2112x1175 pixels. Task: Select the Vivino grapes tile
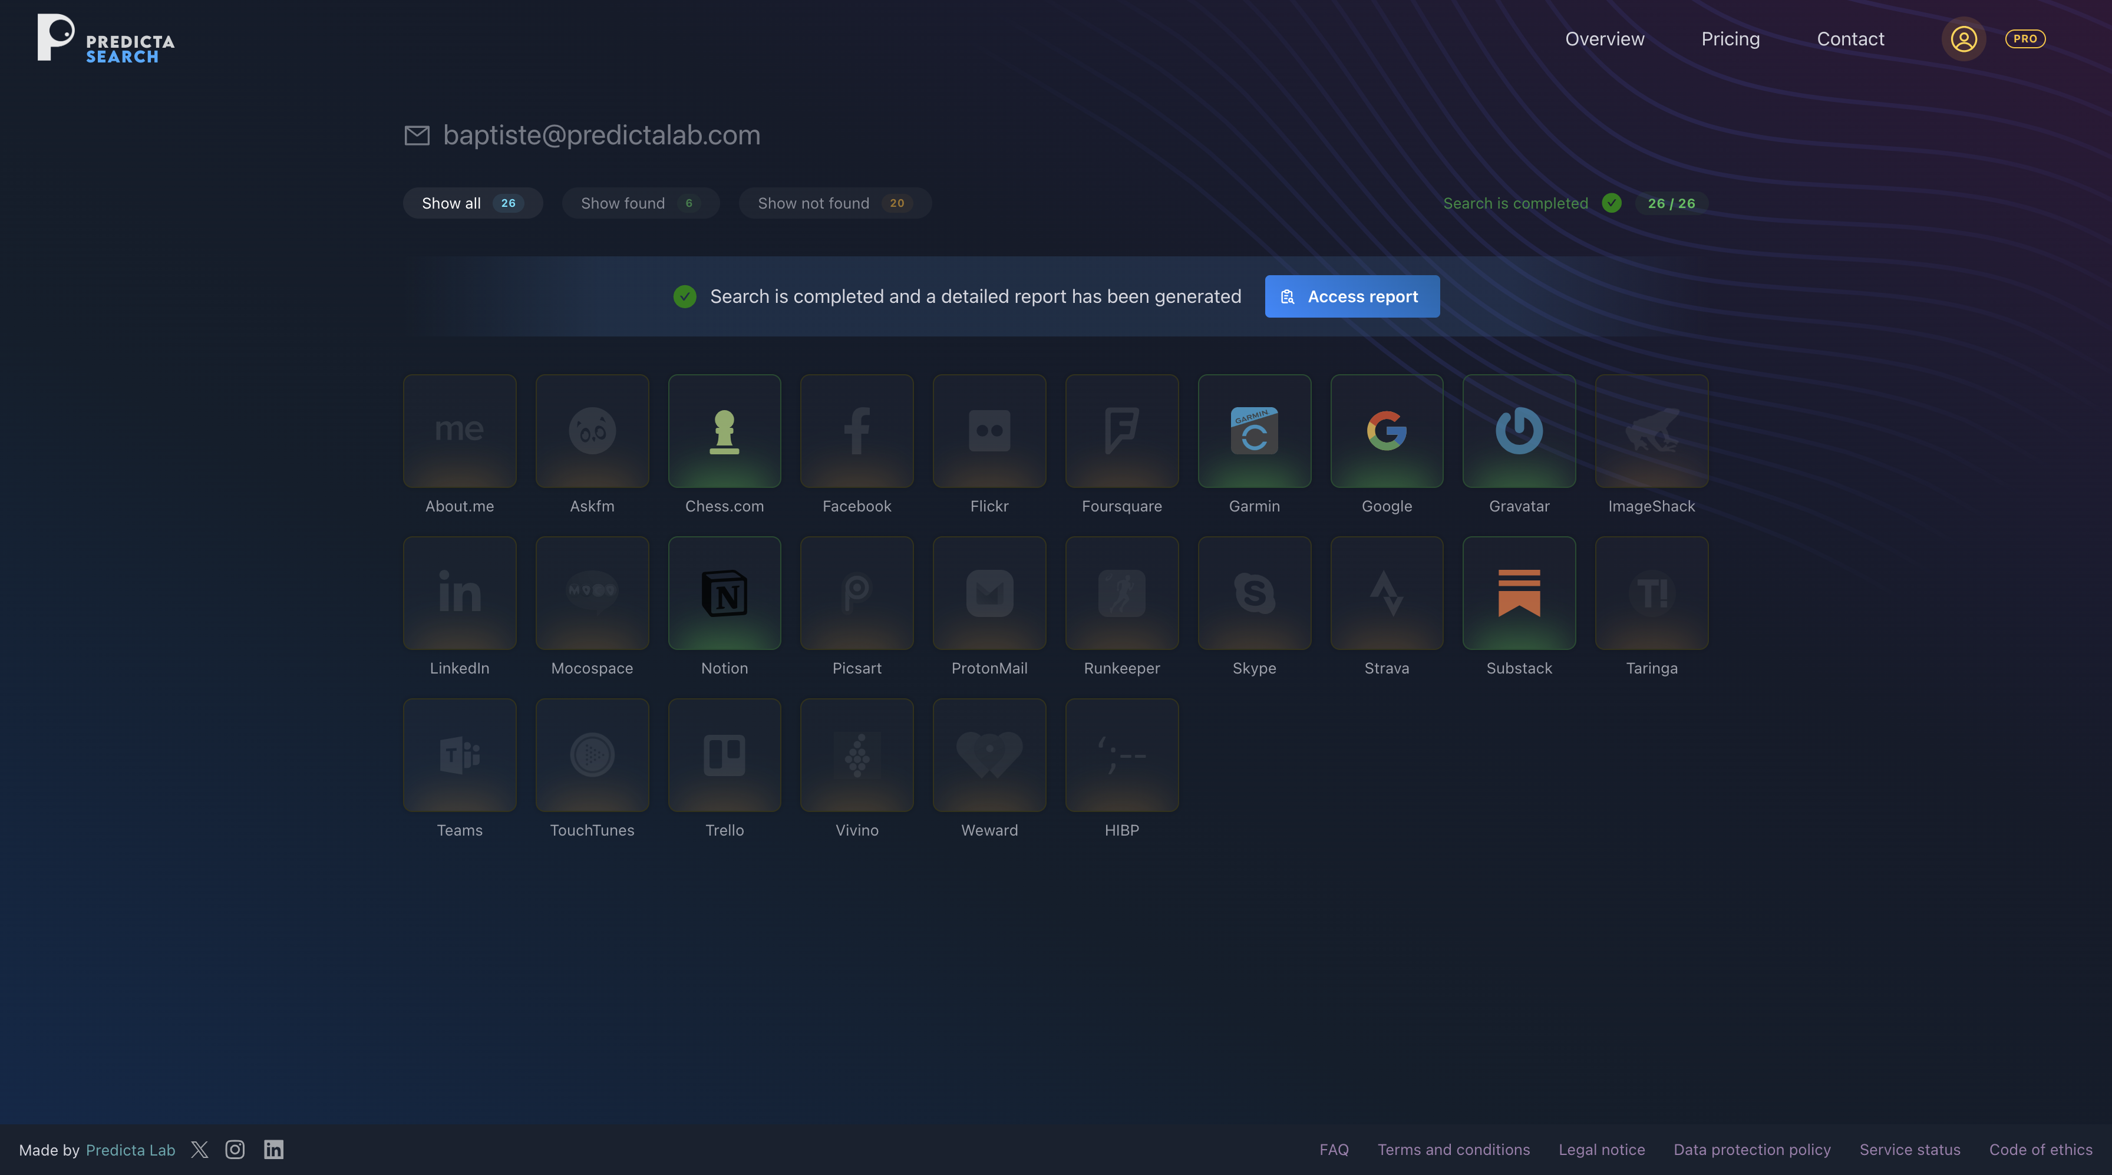(x=857, y=755)
